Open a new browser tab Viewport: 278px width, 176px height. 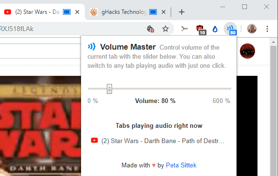[x=182, y=12]
